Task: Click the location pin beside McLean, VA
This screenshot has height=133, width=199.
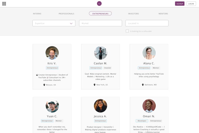Action: click(x=44, y=85)
